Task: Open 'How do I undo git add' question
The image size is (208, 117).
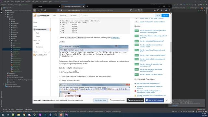Action: pos(152,41)
